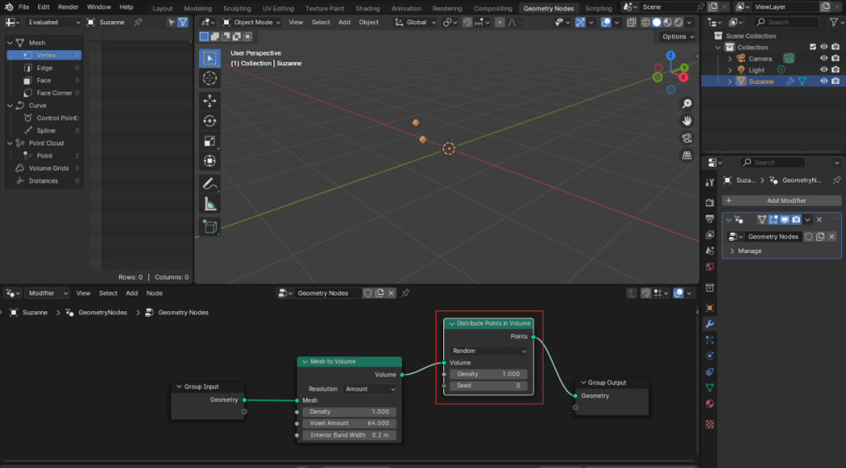Toggle modifier render camera button
846x468 pixels.
(796, 219)
